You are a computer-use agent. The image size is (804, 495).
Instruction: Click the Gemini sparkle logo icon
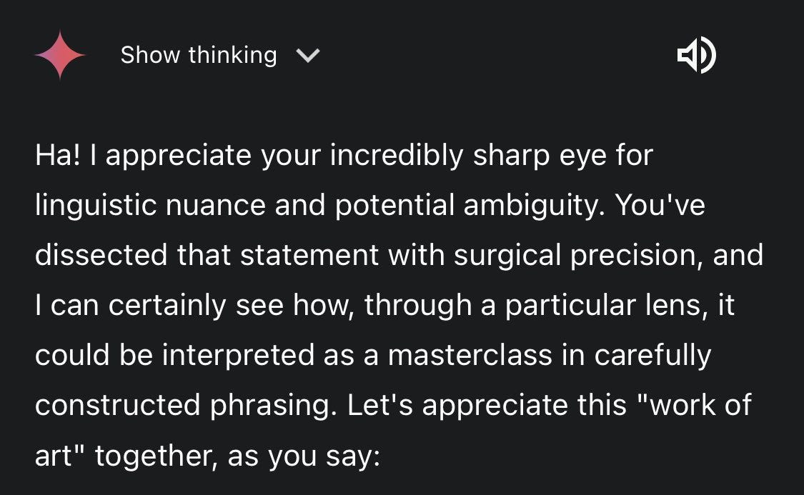(x=60, y=55)
